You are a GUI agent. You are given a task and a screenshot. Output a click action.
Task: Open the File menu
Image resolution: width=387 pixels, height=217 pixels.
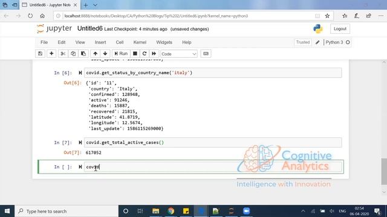tap(44, 42)
